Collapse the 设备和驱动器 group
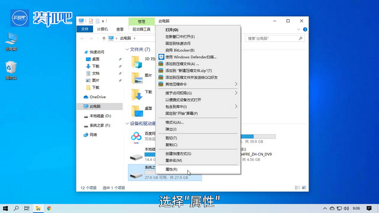 (127, 124)
